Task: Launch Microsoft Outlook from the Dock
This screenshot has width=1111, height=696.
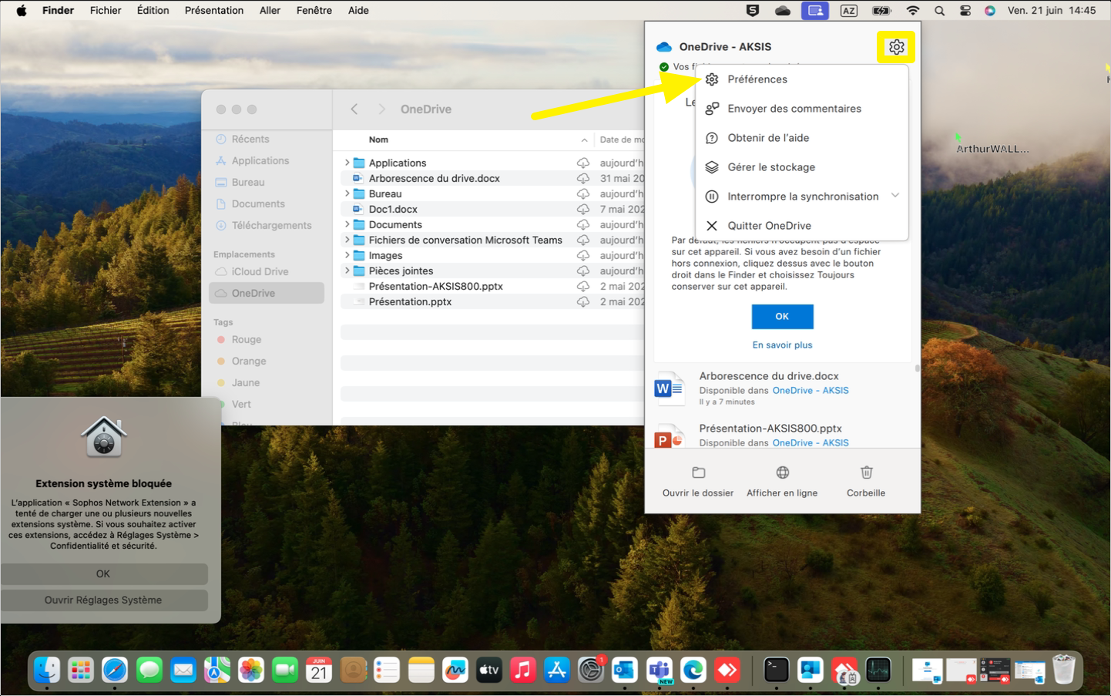Action: [x=625, y=670]
